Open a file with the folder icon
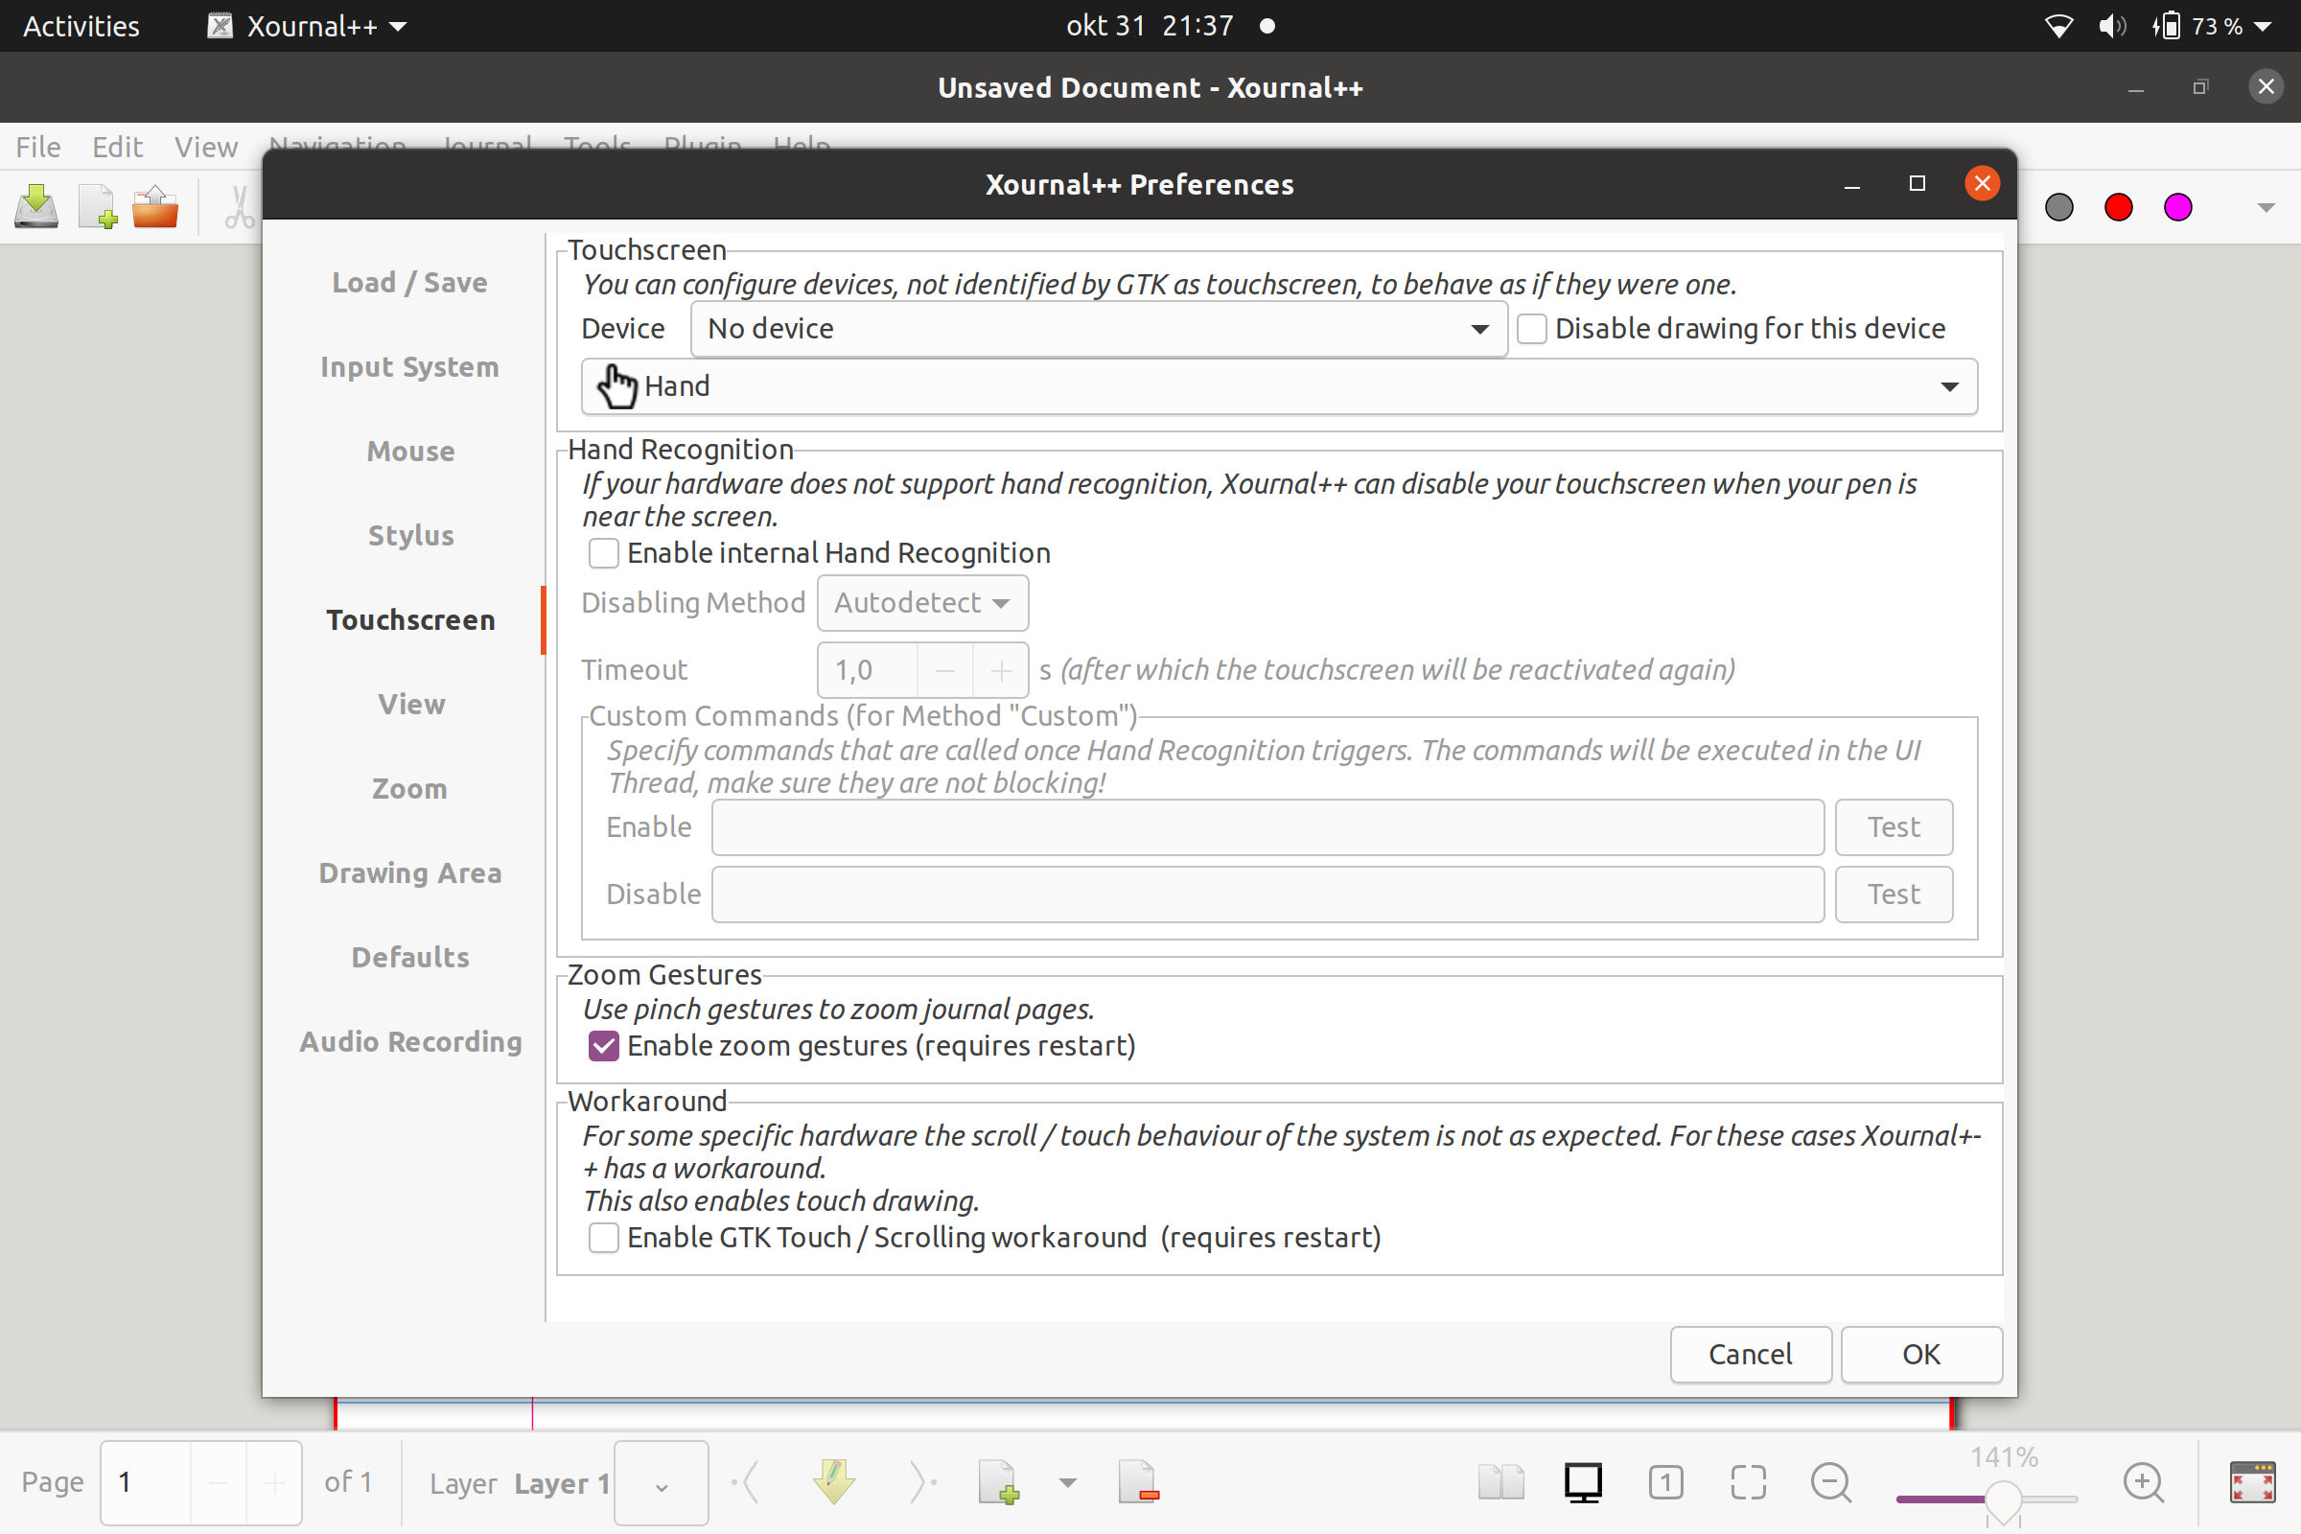This screenshot has width=2301, height=1534. tap(154, 205)
